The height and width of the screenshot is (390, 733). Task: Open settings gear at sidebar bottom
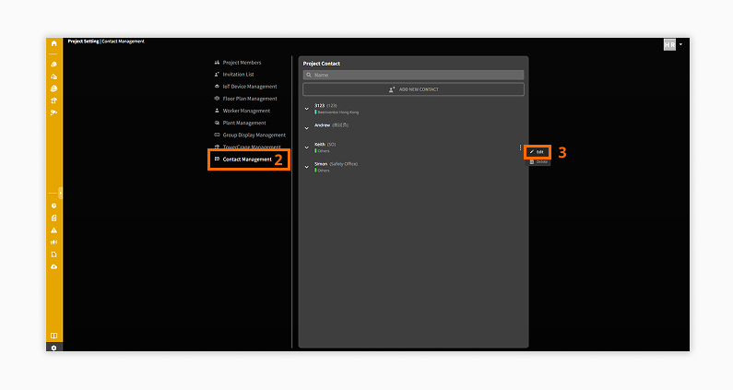click(53, 348)
